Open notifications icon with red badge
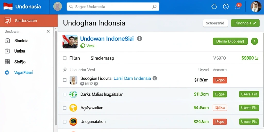264x132 pixels. click(x=238, y=6)
